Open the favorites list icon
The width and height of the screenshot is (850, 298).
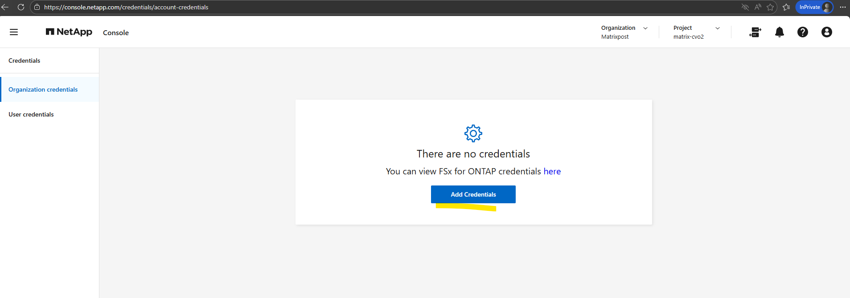[786, 7]
